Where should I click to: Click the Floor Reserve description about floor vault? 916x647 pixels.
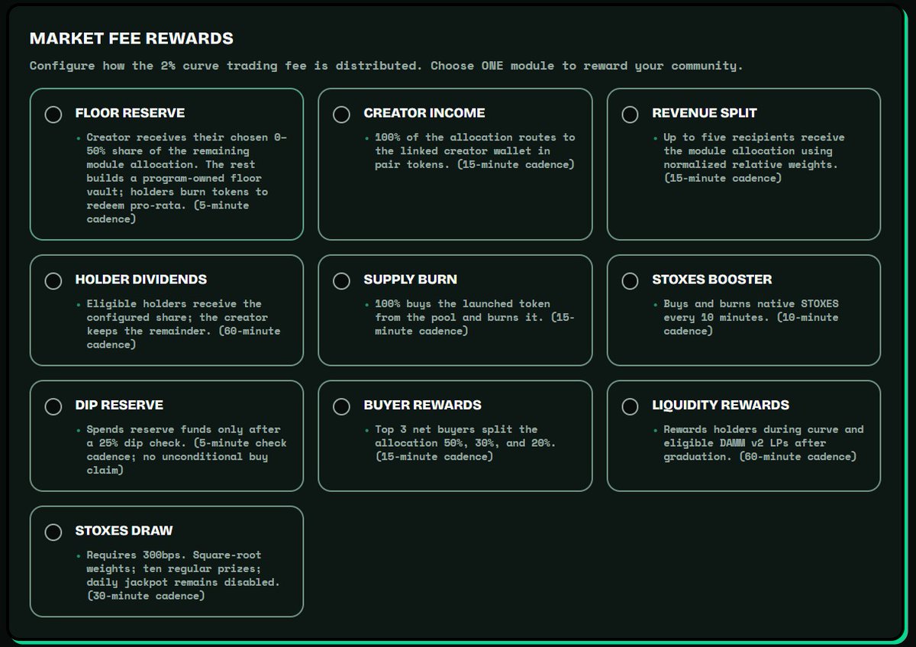(187, 178)
